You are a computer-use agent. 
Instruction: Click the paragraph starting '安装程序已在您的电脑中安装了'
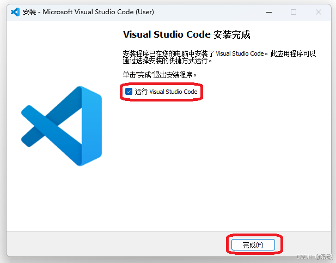tap(219, 57)
